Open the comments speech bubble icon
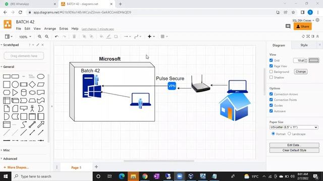 (x=288, y=26)
